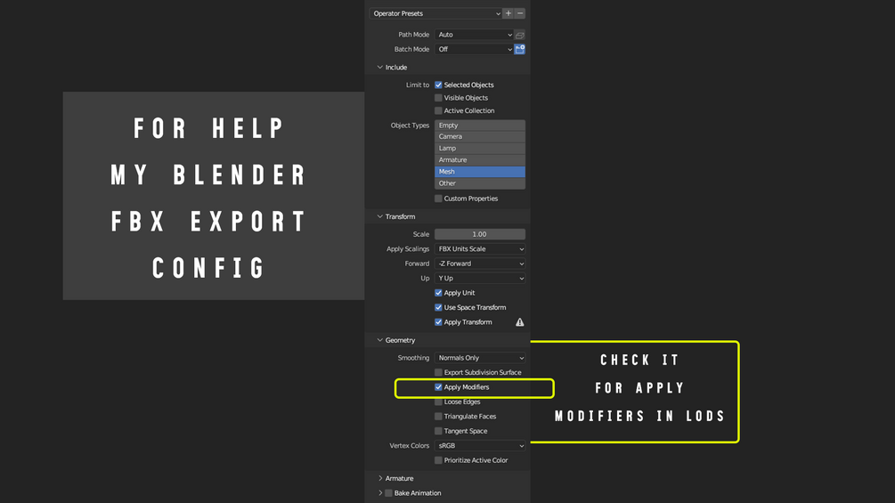Open Apply Scalings FBX Units Scale dropdown
This screenshot has width=895, height=503.
480,249
